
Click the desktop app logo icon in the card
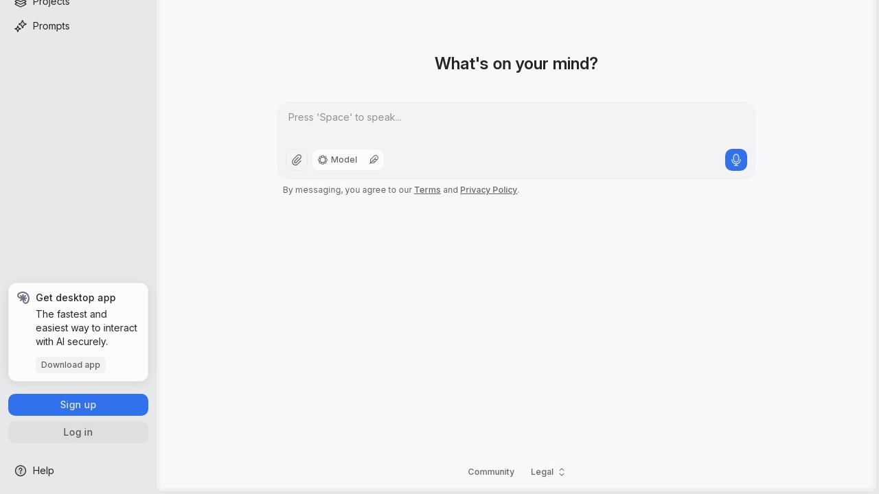point(23,298)
